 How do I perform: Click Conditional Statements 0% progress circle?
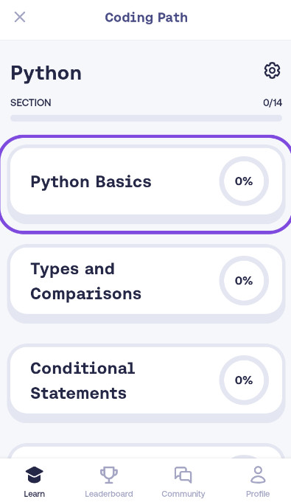(244, 380)
